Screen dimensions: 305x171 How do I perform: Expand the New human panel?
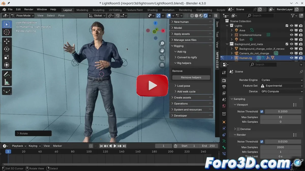191,22
